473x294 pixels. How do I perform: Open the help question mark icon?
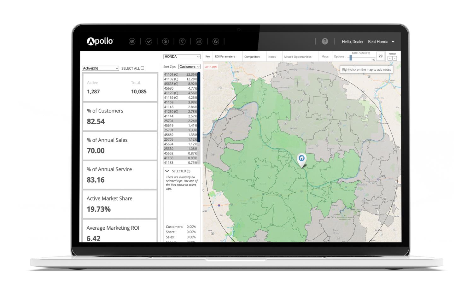[x=325, y=41]
